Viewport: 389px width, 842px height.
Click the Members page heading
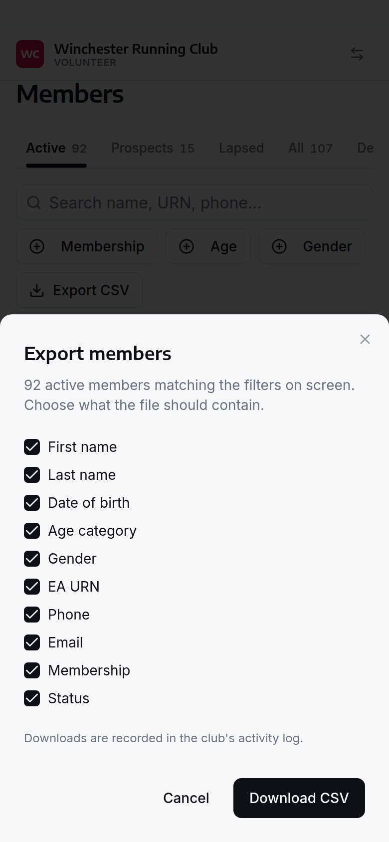[x=70, y=94]
